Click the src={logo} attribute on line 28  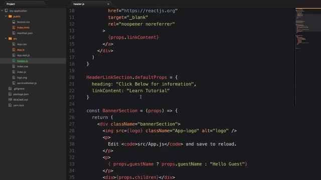tap(129, 130)
